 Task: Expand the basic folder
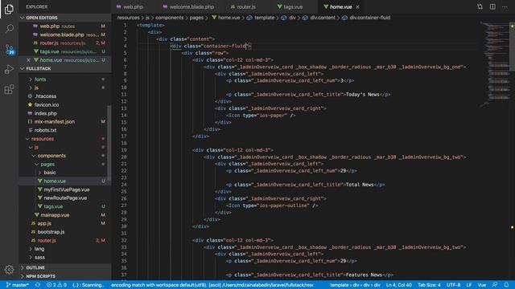[66, 173]
